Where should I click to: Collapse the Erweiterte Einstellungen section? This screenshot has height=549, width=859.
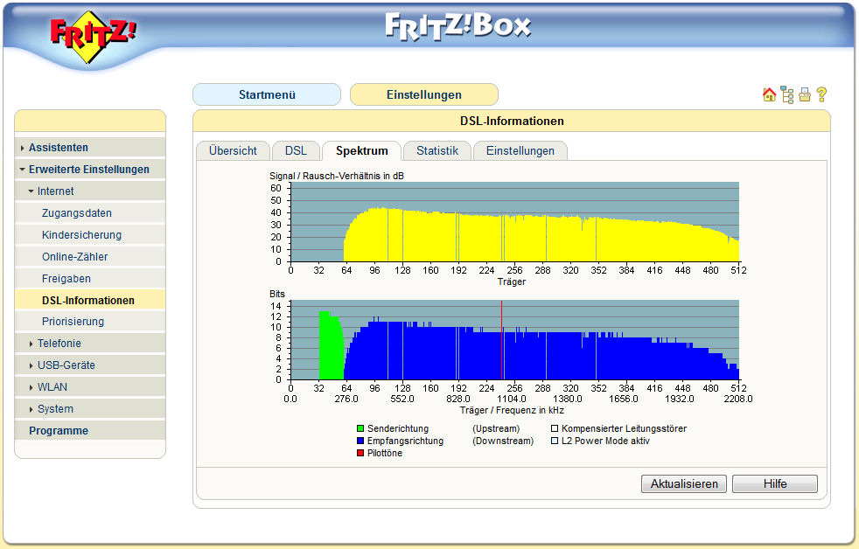click(x=88, y=170)
